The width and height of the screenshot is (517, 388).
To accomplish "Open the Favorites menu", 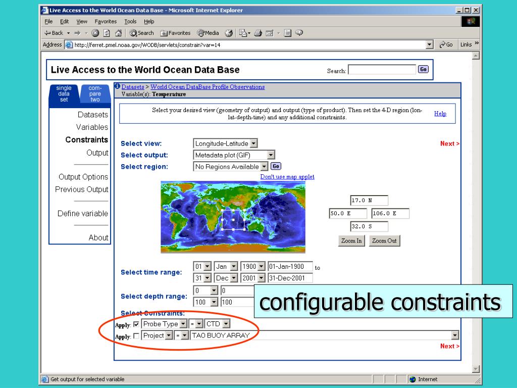I will (106, 21).
